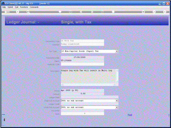Click the key icon in the toolbar

(7, 12)
